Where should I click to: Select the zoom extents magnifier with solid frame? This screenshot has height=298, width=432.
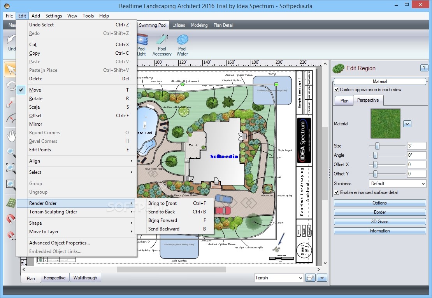click(11, 184)
